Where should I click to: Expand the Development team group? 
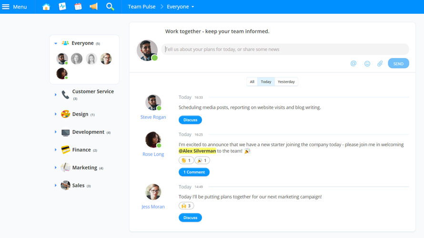coord(56,132)
